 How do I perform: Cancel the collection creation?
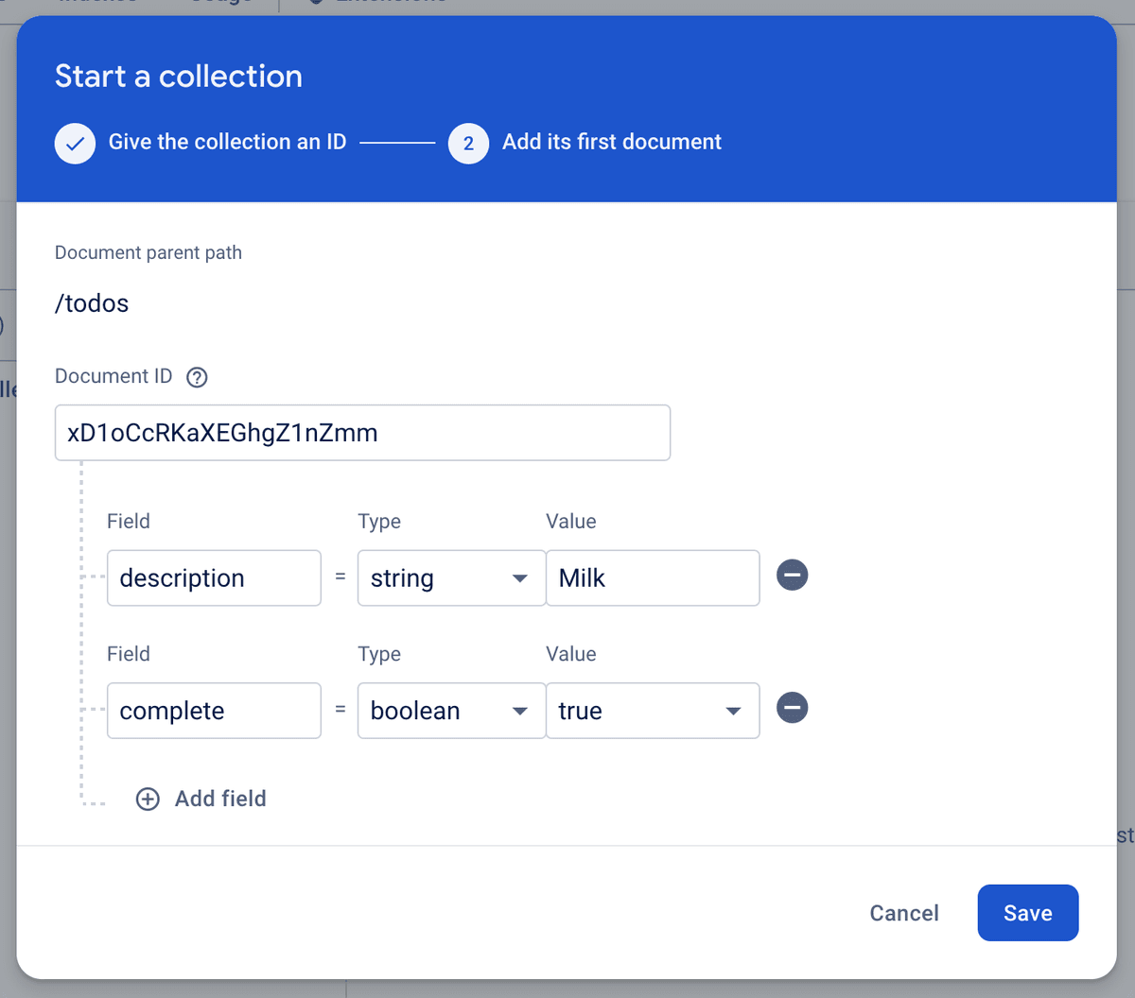[904, 913]
